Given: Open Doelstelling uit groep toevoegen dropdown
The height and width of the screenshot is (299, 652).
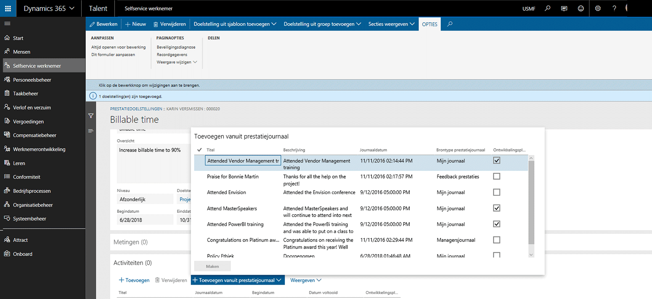Looking at the screenshot, I should coord(323,24).
